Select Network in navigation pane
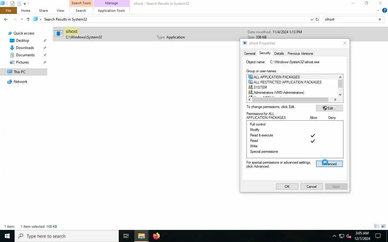This screenshot has height=242, width=388. click(x=20, y=82)
